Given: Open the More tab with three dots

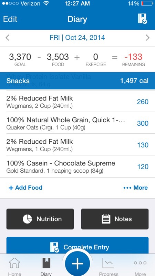Looking at the screenshot, I should (140, 266).
